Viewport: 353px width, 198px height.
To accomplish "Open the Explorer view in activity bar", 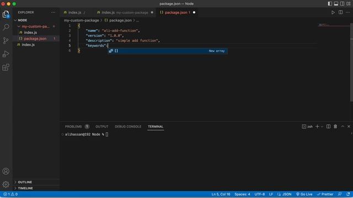I will pos(6,14).
